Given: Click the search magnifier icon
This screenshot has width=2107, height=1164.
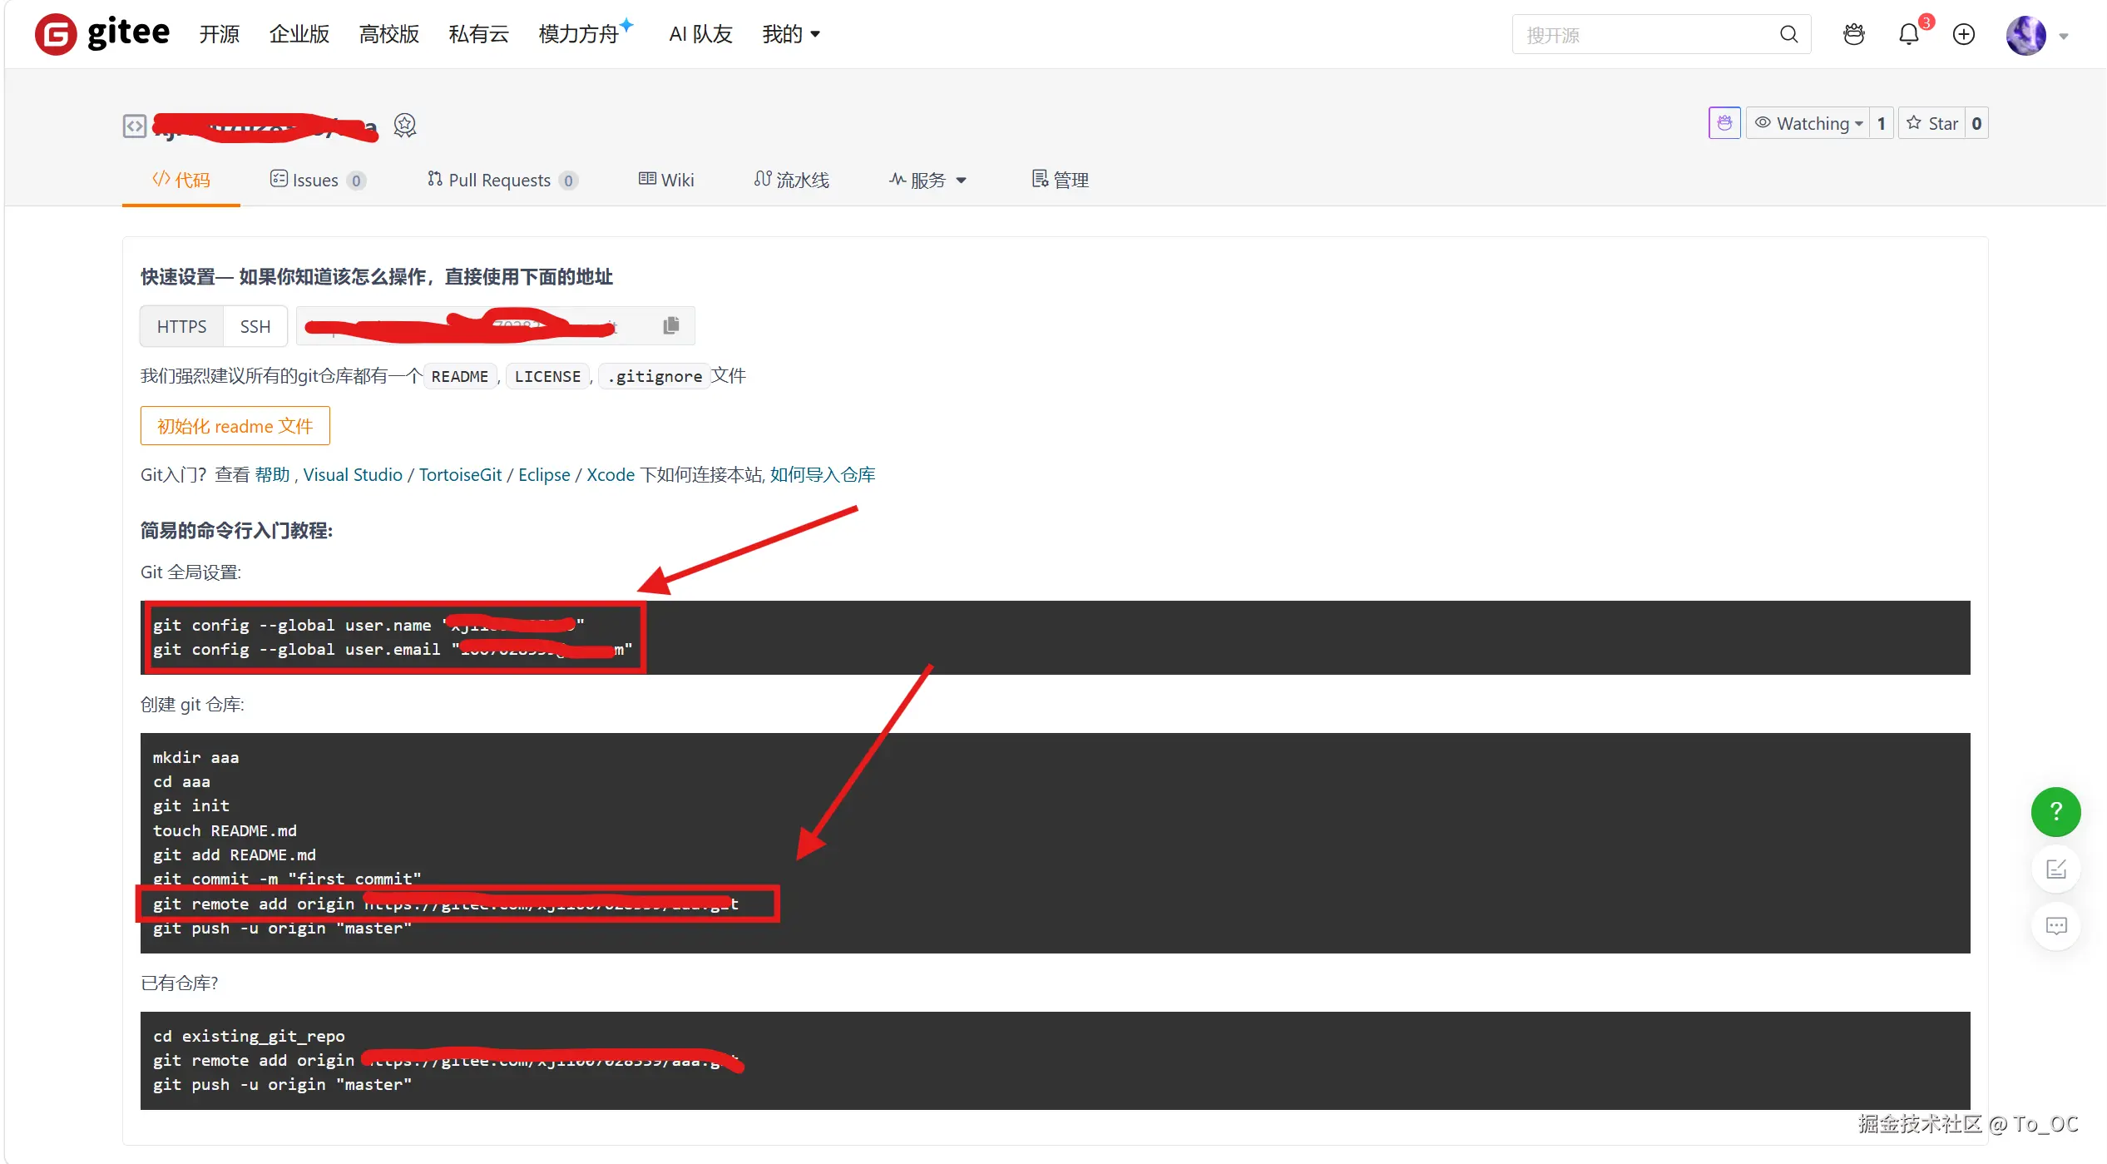Looking at the screenshot, I should [1788, 34].
